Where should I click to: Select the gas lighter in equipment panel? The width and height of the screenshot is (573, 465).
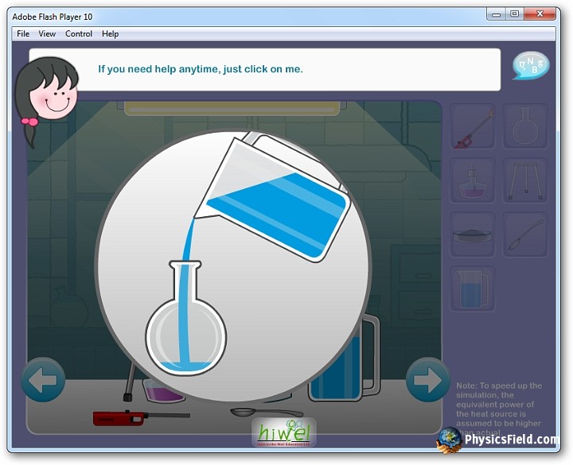473,126
